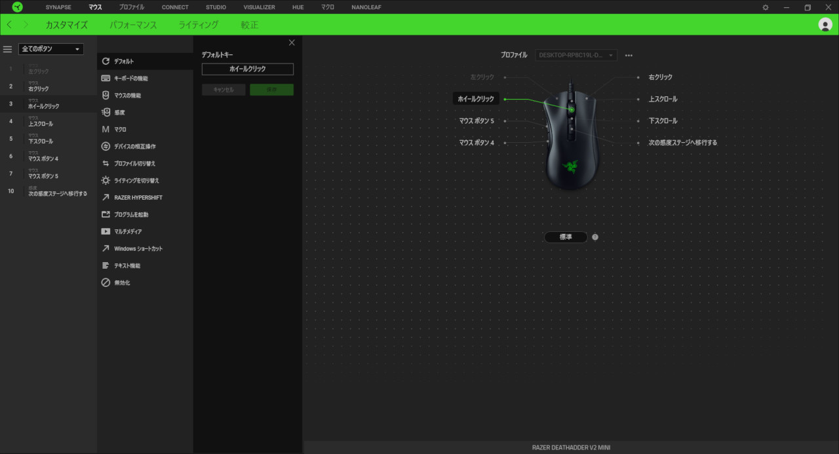Select the プロファイル切り替え icon
Screen dimensions: 839x454
(106, 163)
